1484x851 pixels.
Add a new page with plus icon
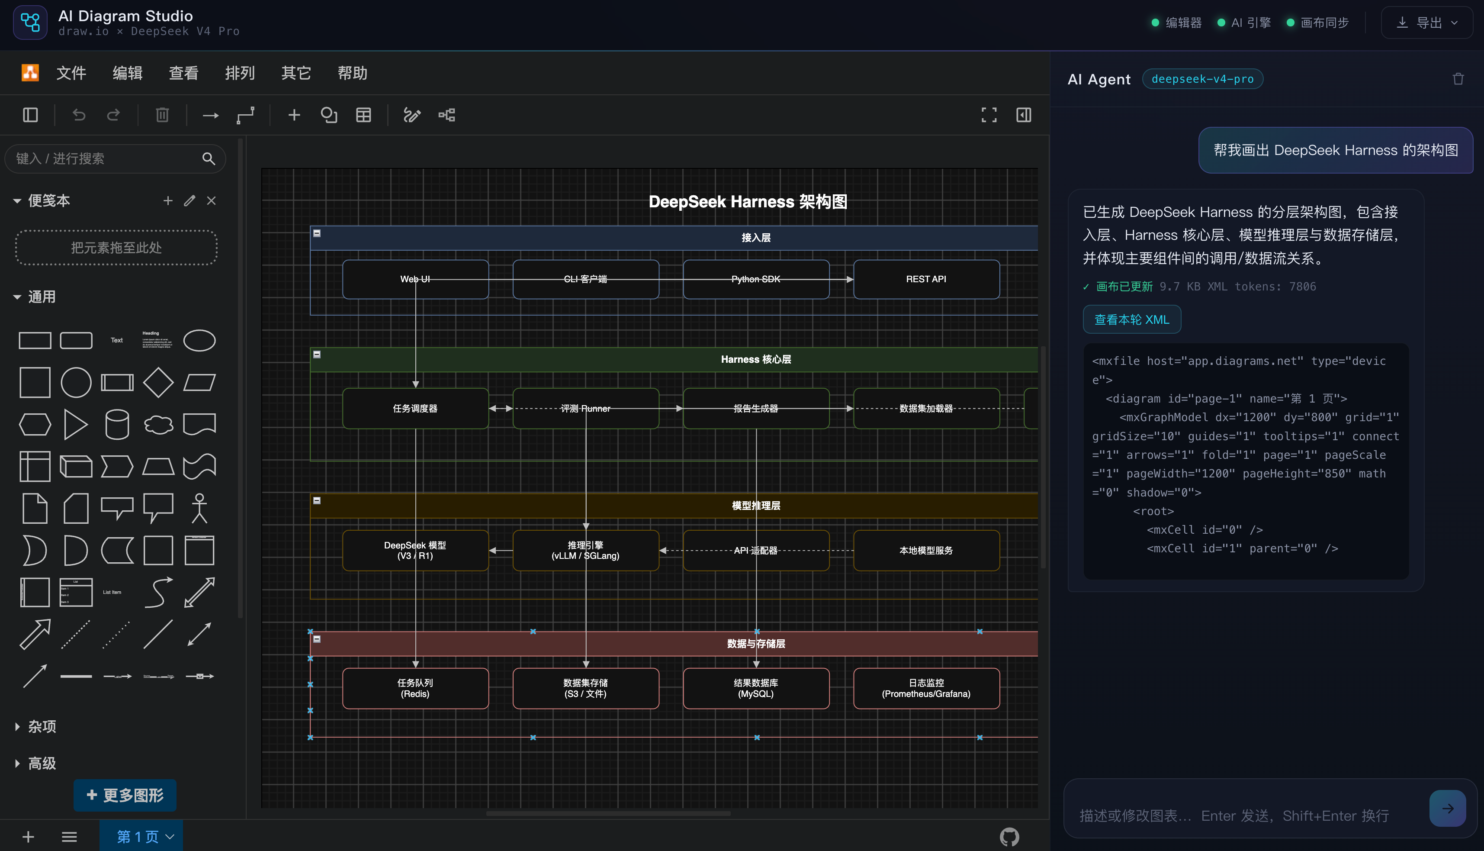coord(28,837)
